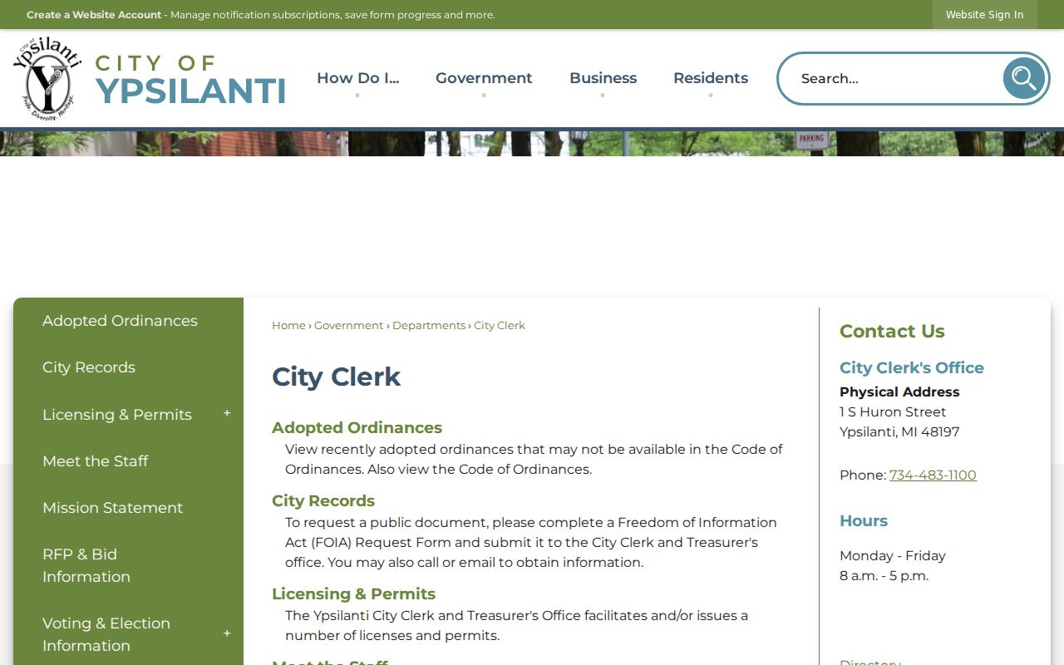Go to Government in the breadcrumb
1064x665 pixels.
348,325
